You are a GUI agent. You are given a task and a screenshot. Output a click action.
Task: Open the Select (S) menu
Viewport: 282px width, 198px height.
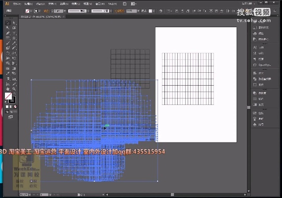point(64,4)
